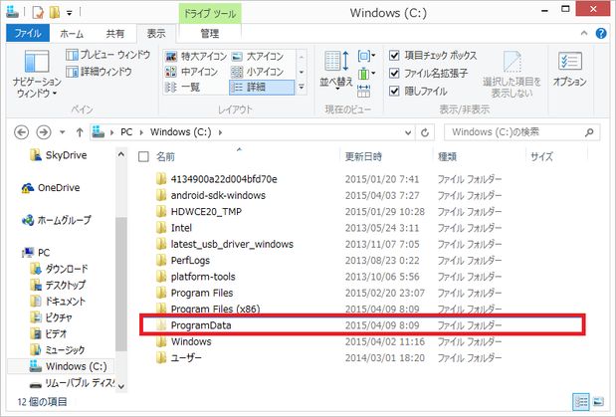
Task: Select Large Icons (大アイコン) layout
Action: click(x=258, y=57)
